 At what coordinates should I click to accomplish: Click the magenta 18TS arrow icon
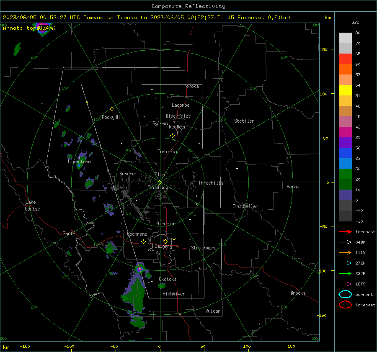tap(345, 284)
